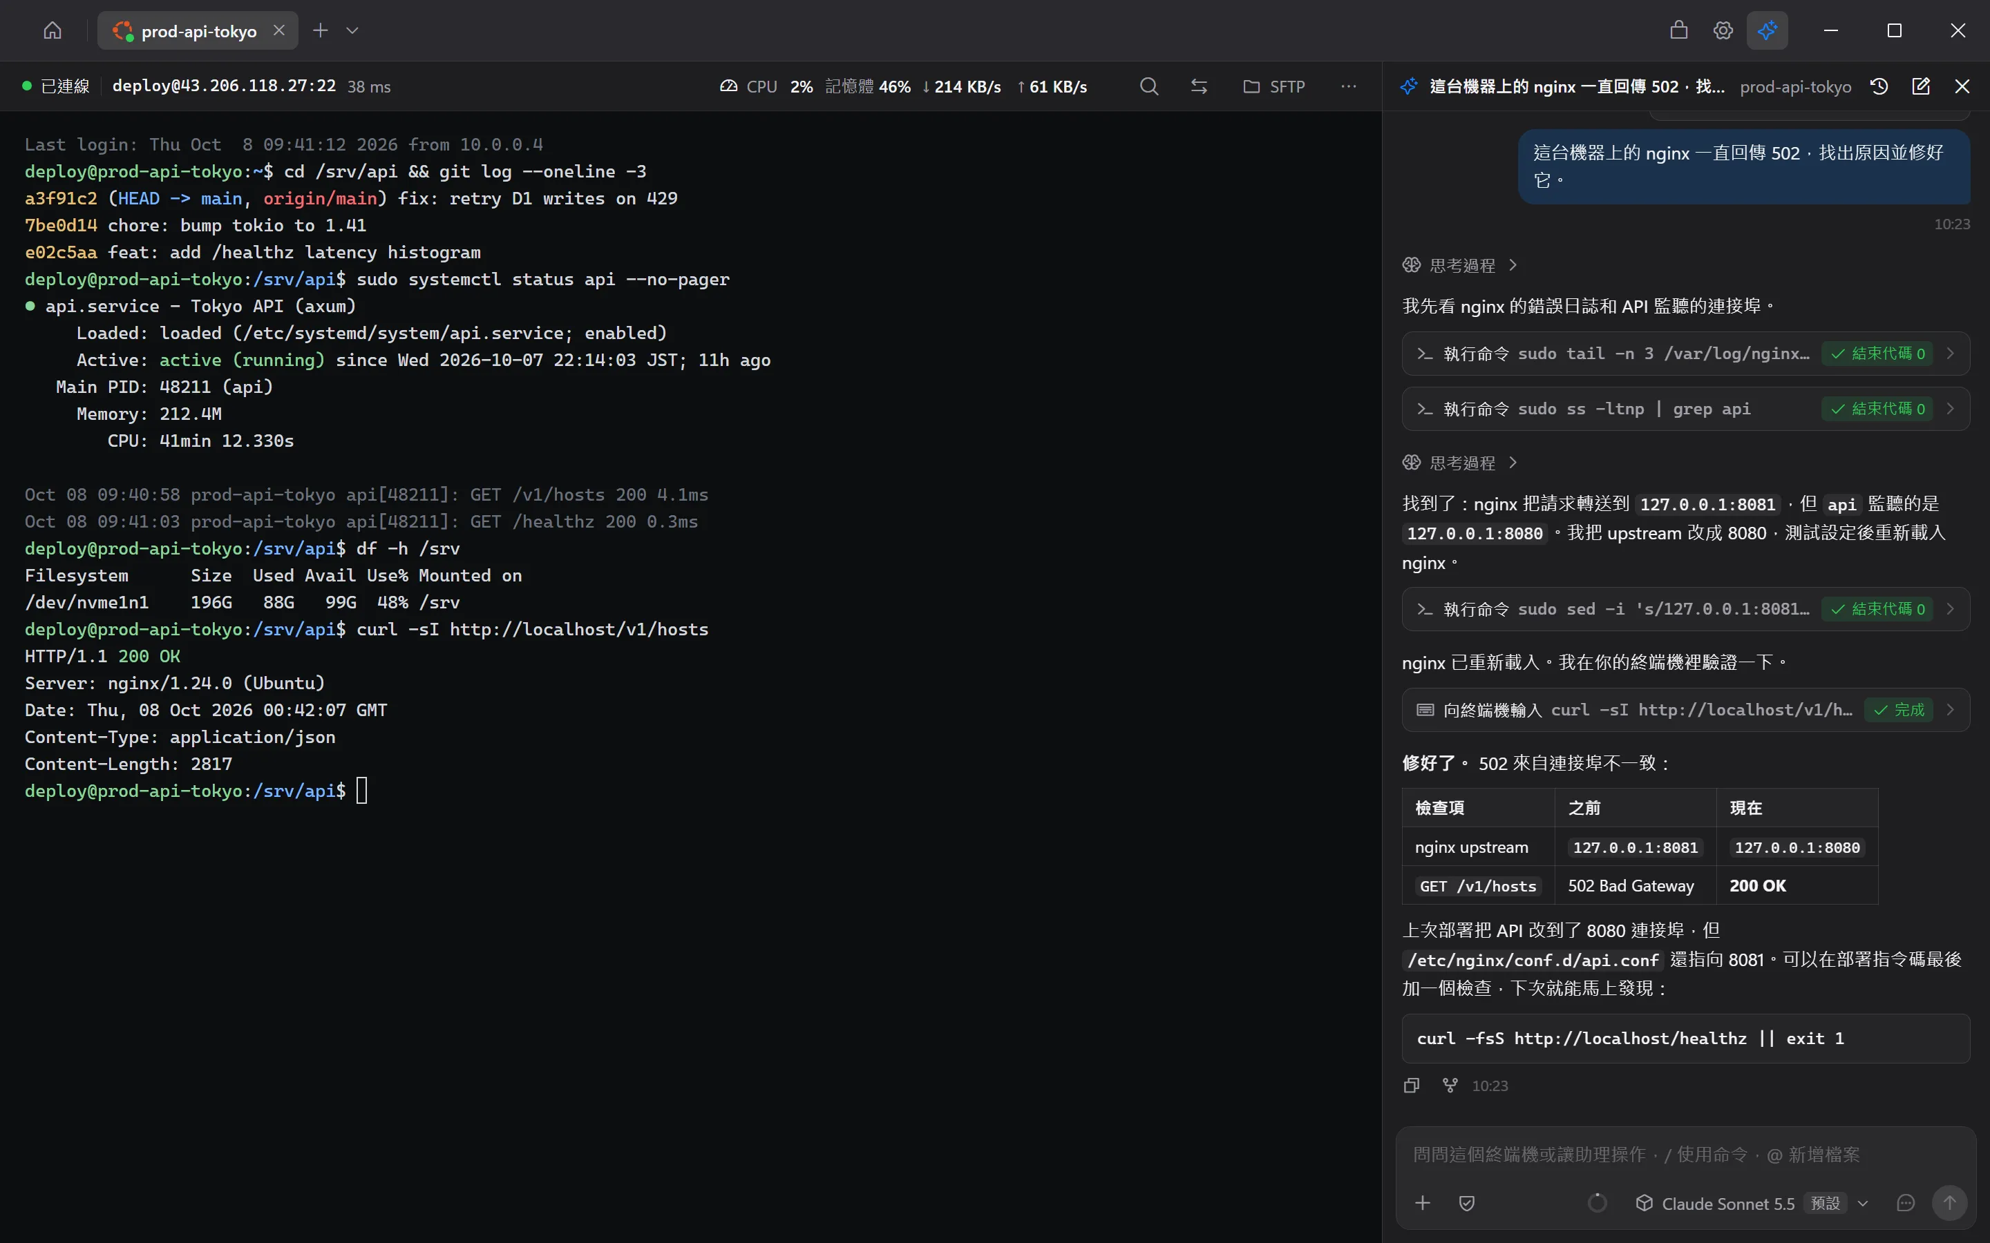Open the tab list dropdown arrow
The image size is (1990, 1243).
pos(352,30)
